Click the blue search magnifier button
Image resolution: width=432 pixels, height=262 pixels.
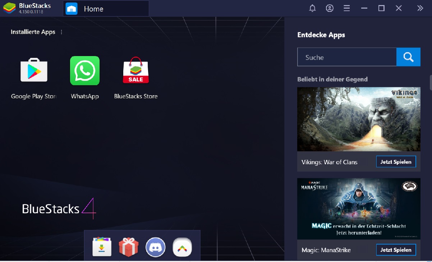[x=408, y=57]
